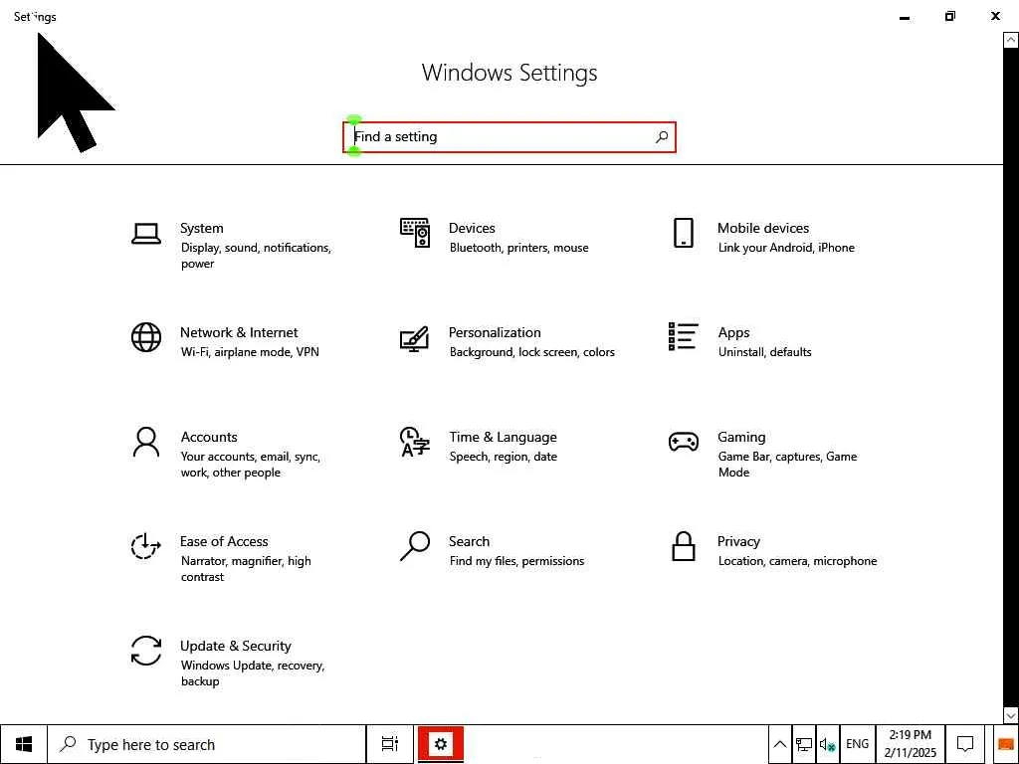Open Task View from the taskbar

click(x=390, y=744)
